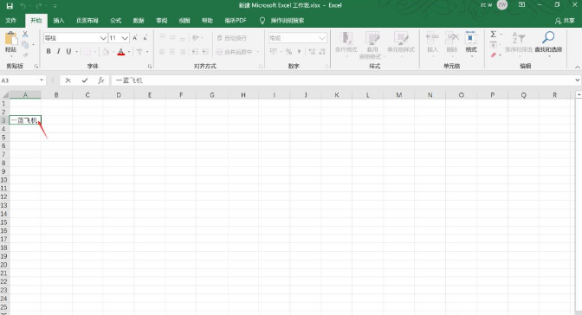Click the red font color A button
This screenshot has width=582, height=315.
[x=121, y=52]
